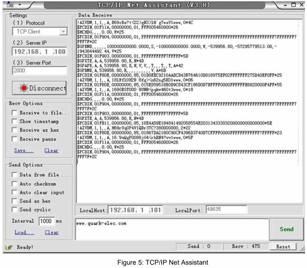
Task: Click the Server Port field showing 2000
Action: point(40,71)
